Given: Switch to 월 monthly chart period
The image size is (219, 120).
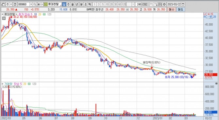Looking at the screenshot, I should tap(73, 4).
